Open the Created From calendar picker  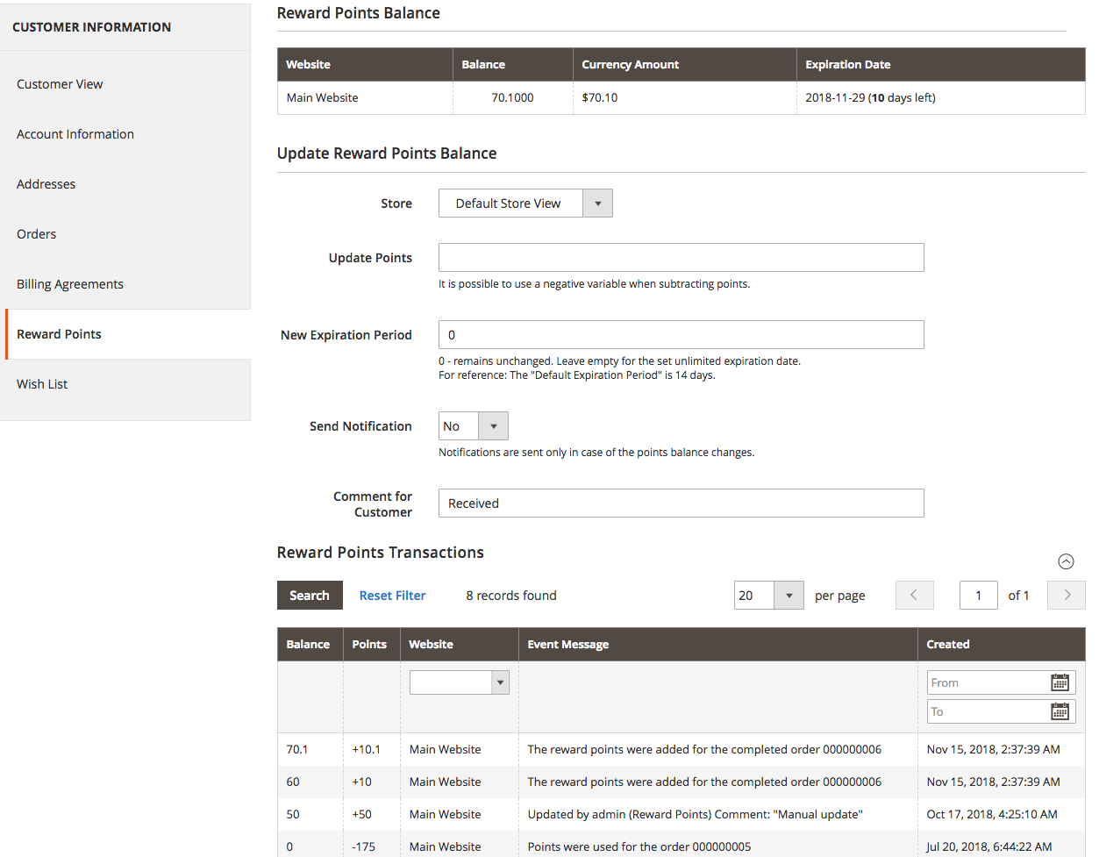1060,682
